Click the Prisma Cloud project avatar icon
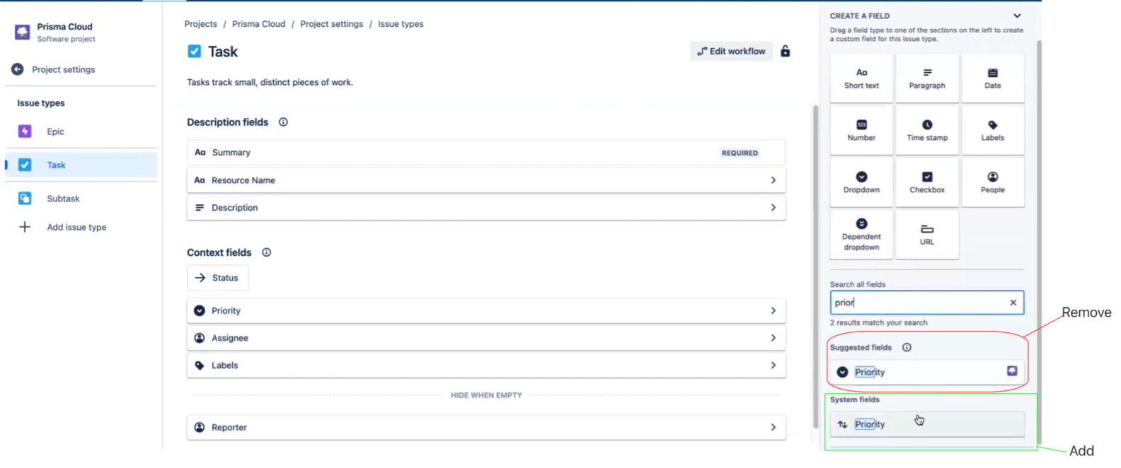 tap(22, 32)
